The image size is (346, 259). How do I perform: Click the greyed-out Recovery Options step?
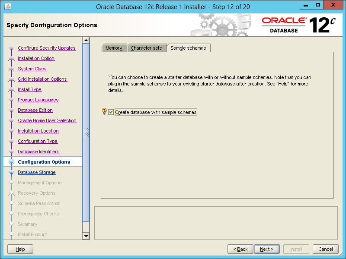pyautogui.click(x=37, y=193)
